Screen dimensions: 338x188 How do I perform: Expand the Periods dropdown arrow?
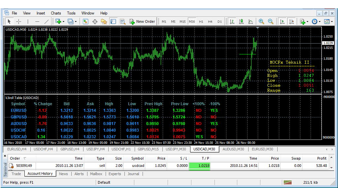coord(320,22)
